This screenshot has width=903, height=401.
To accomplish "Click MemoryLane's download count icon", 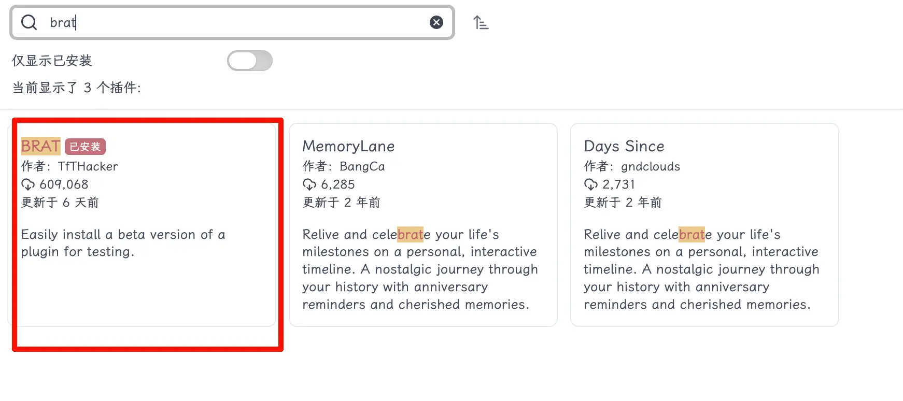I will click(309, 184).
